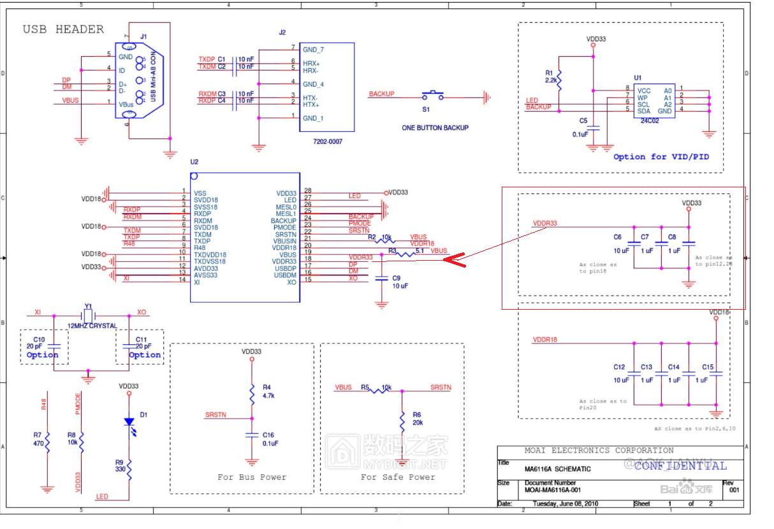Click the MYDIGIT.NET watermark logo

tap(387, 451)
